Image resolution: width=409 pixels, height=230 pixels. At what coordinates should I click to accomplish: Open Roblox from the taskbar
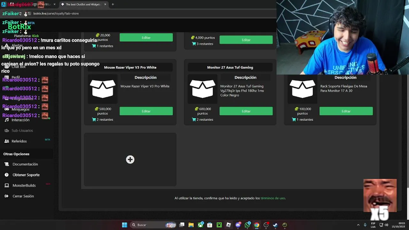click(228, 225)
